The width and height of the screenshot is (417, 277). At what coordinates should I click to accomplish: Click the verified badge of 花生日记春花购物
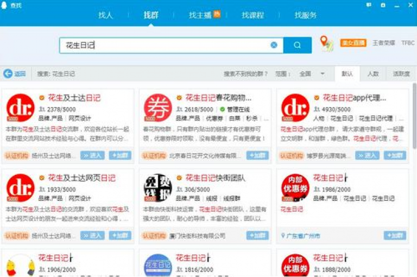click(x=179, y=98)
